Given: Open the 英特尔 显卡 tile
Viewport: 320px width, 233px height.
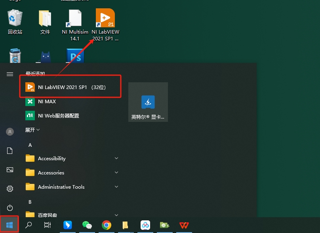Looking at the screenshot, I should [x=148, y=102].
